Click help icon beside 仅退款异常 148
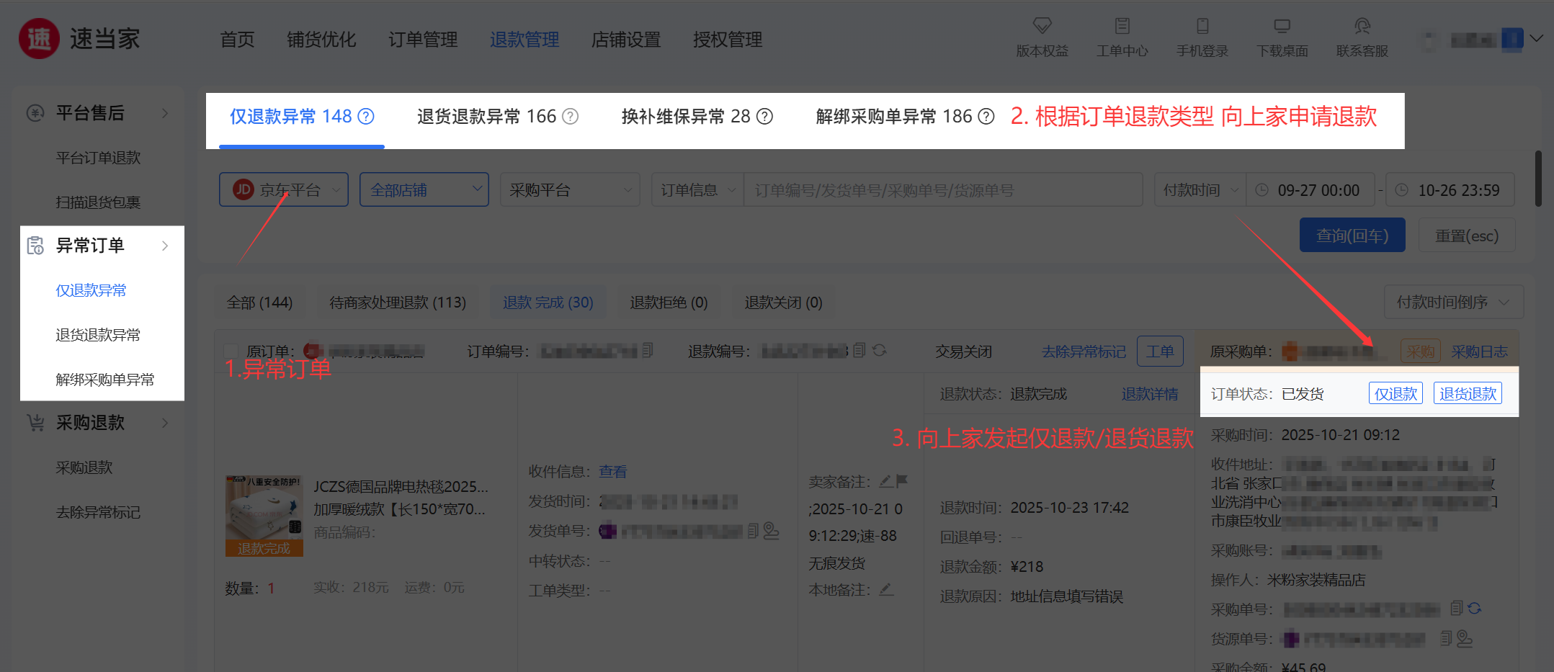Viewport: 1554px width, 672px height. [366, 117]
